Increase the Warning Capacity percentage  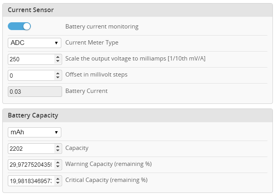pos(58,162)
